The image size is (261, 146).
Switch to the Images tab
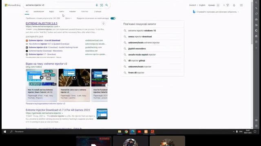pyautogui.click(x=39, y=12)
